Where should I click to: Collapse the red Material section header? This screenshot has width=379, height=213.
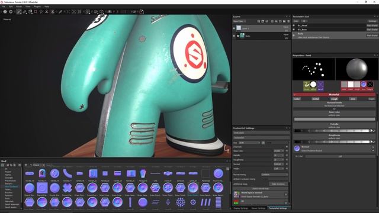point(335,95)
